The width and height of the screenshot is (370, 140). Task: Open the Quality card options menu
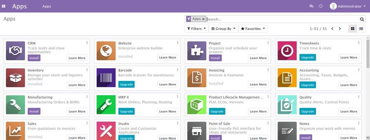click(359, 97)
